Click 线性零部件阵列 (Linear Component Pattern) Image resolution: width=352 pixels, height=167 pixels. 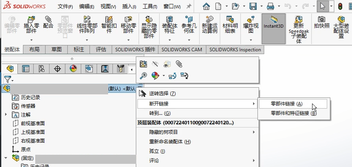point(87,24)
